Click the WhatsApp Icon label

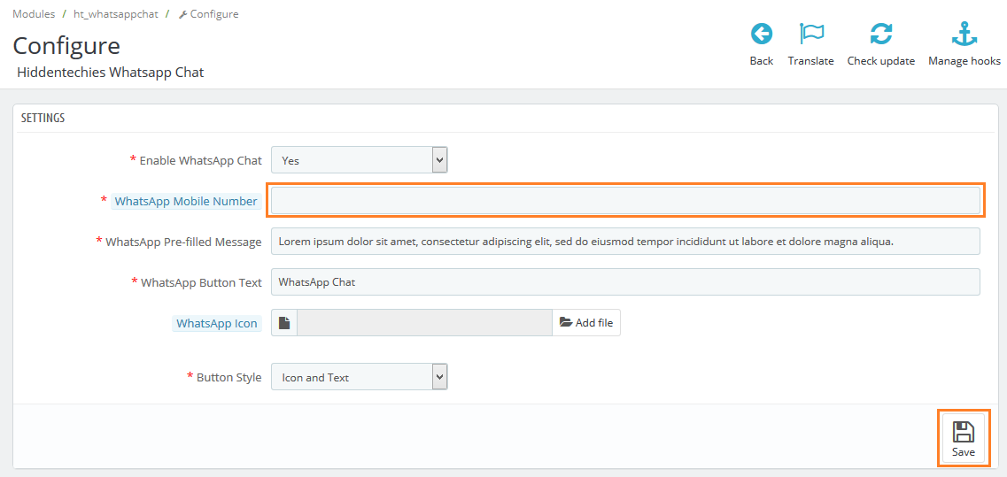217,323
